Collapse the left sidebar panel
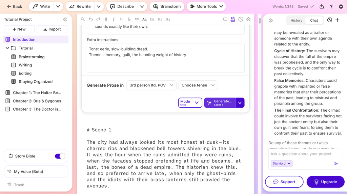Image resolution: width=347 pixels, height=194 pixels. pyautogui.click(x=65, y=20)
